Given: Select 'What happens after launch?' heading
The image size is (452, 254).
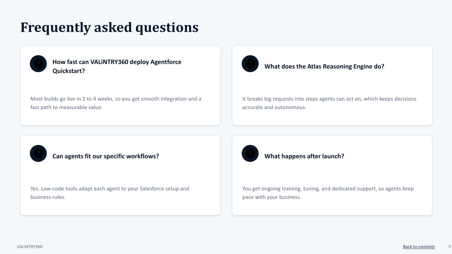Looking at the screenshot, I should (x=304, y=156).
